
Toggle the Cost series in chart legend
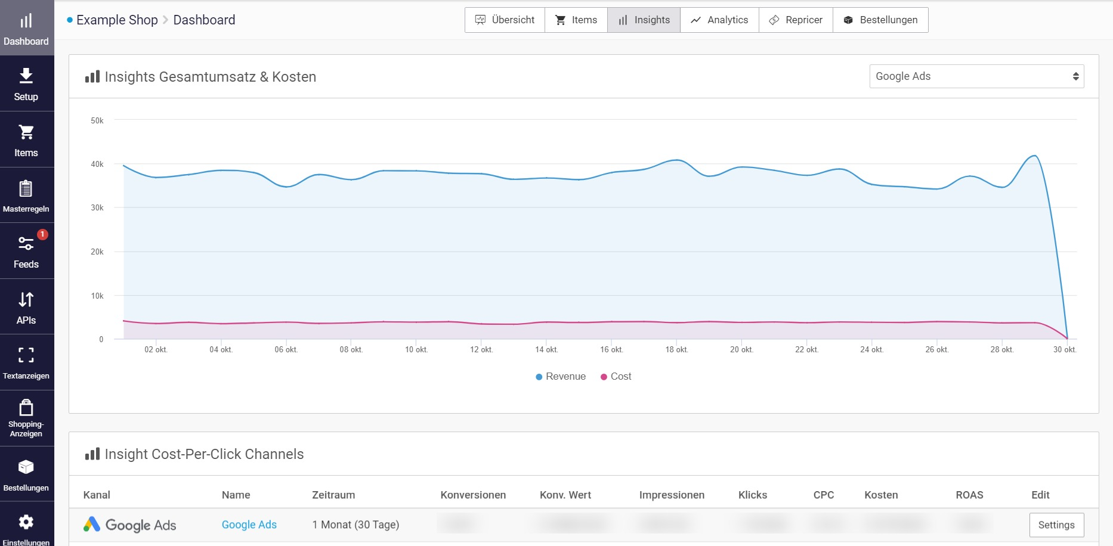click(616, 377)
